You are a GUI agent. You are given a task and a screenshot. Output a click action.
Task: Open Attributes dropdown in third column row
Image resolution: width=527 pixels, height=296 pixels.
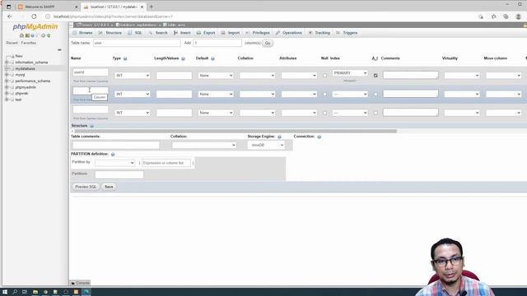(x=299, y=113)
